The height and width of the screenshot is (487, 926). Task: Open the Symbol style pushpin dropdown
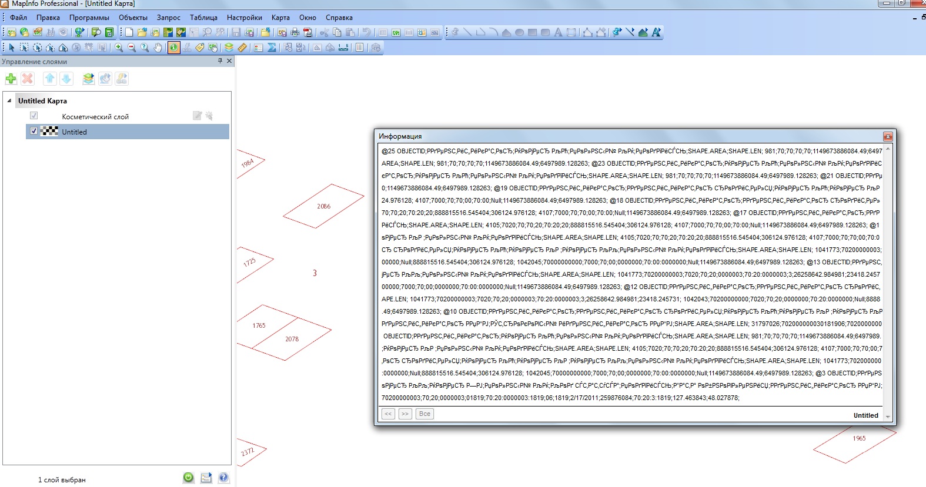click(617, 32)
